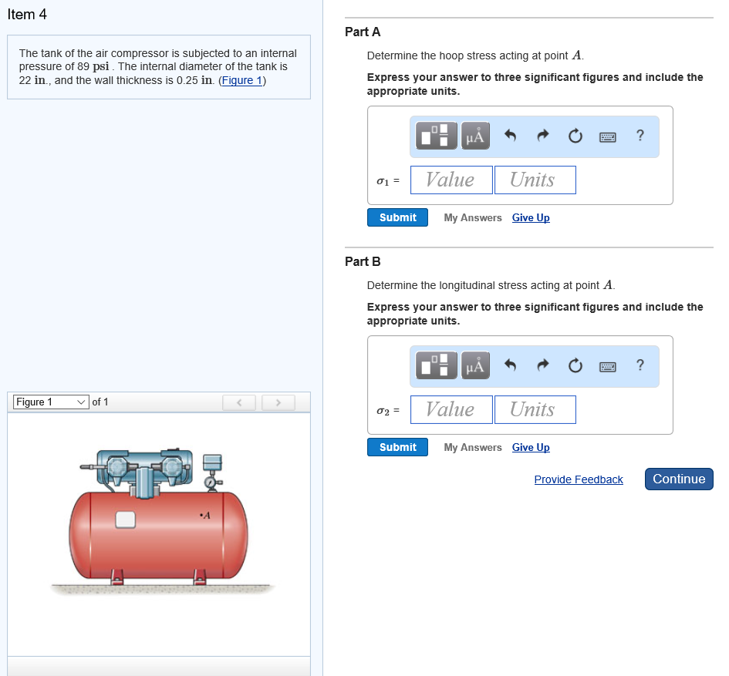Open keyboard shortcuts icon in Part B toolbar
Viewport: 729px width, 676px height.
(x=607, y=365)
